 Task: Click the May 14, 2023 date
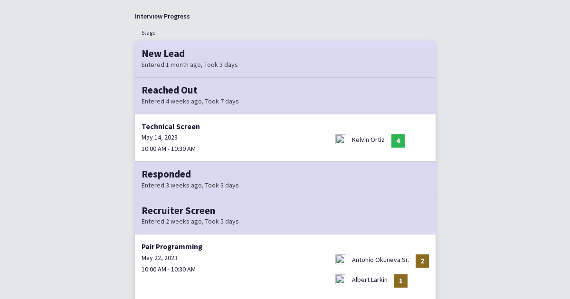[x=160, y=138]
